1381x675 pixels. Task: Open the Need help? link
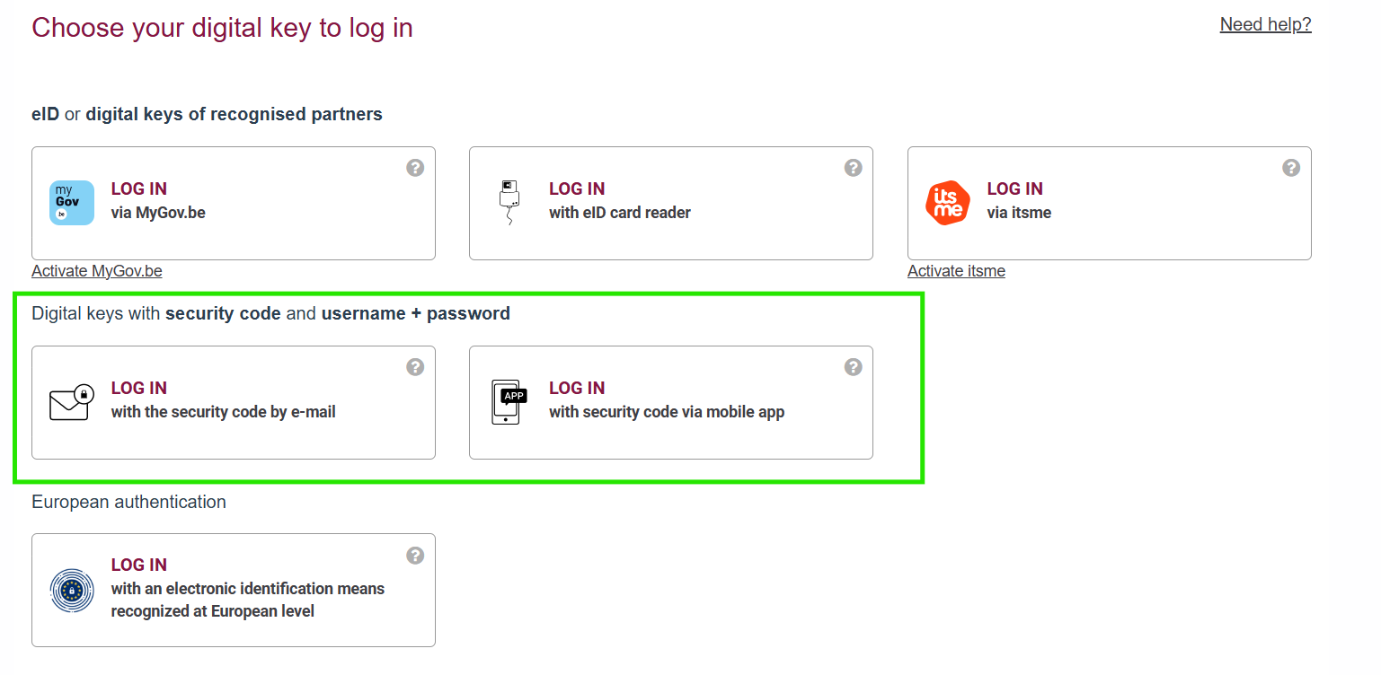click(1265, 25)
